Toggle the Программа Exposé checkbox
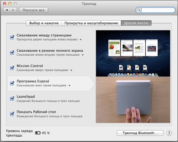 point(12,83)
